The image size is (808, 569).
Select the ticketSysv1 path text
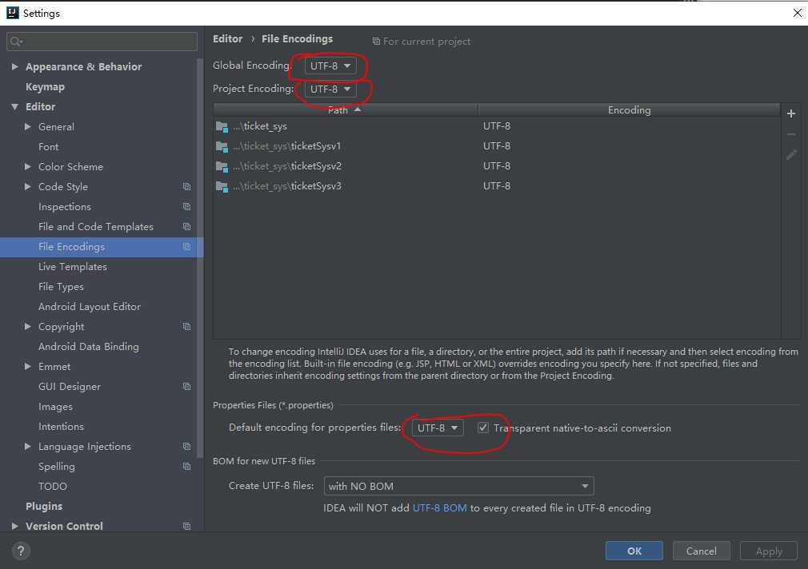(287, 146)
